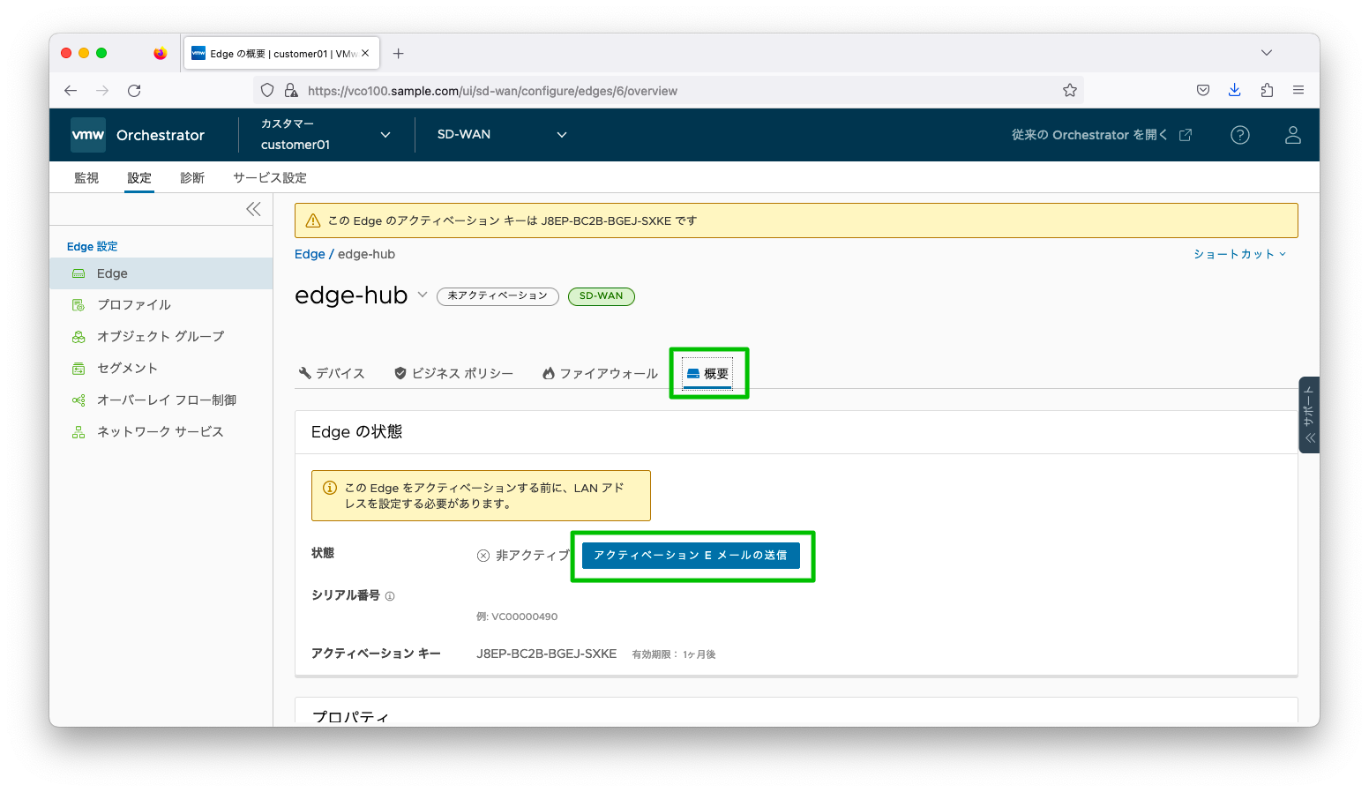1369x792 pixels.
Task: Click the warning triangle in activation banner
Action: (x=312, y=220)
